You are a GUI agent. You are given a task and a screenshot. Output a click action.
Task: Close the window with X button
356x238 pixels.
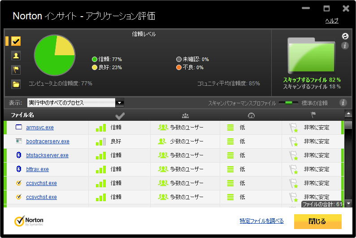point(346,9)
